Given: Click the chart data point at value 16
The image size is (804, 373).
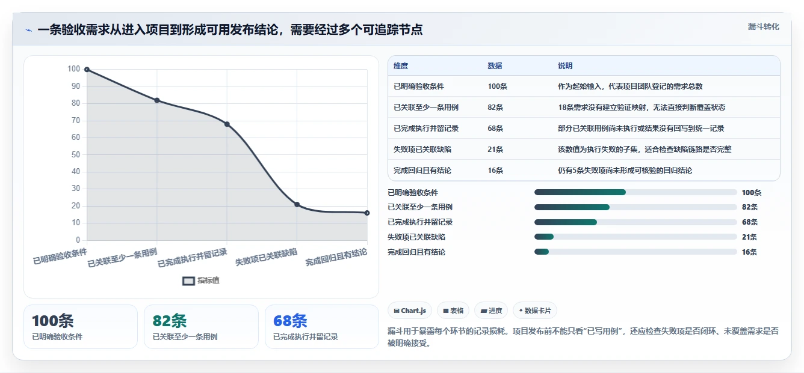Looking at the screenshot, I should pos(366,213).
